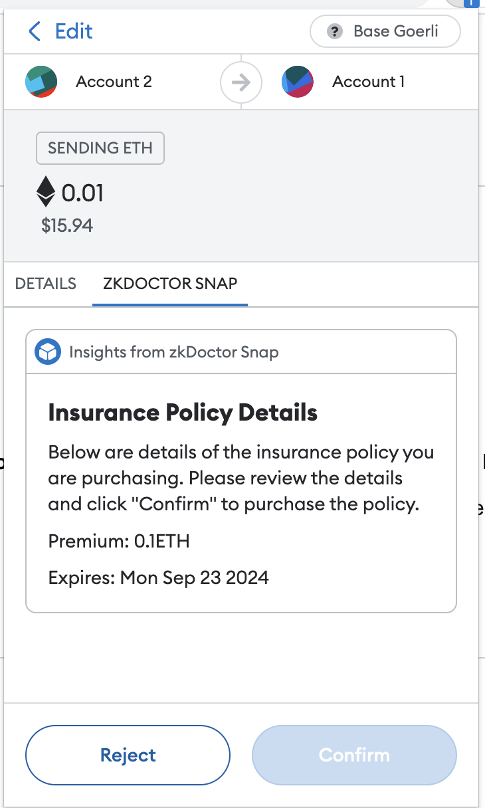Click the Account 2 avatar icon
485x808 pixels.
click(x=41, y=82)
